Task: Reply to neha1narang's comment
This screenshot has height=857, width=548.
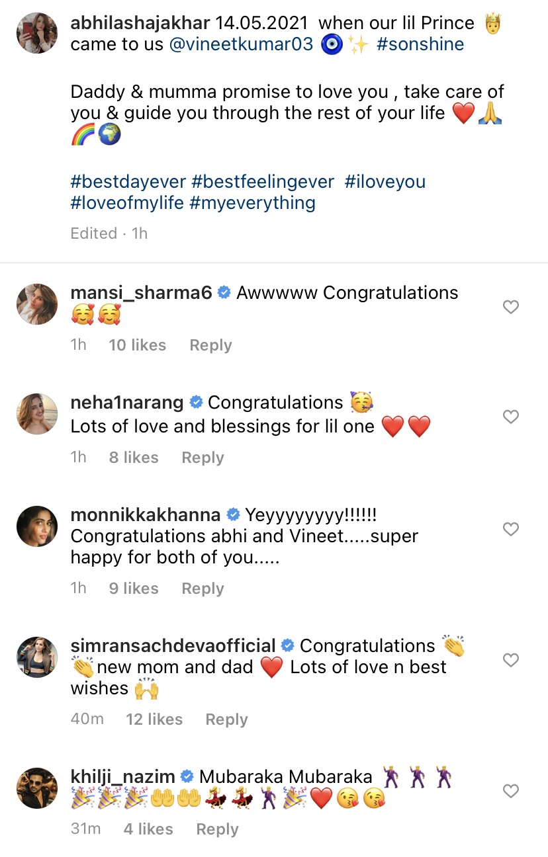Action: point(203,458)
